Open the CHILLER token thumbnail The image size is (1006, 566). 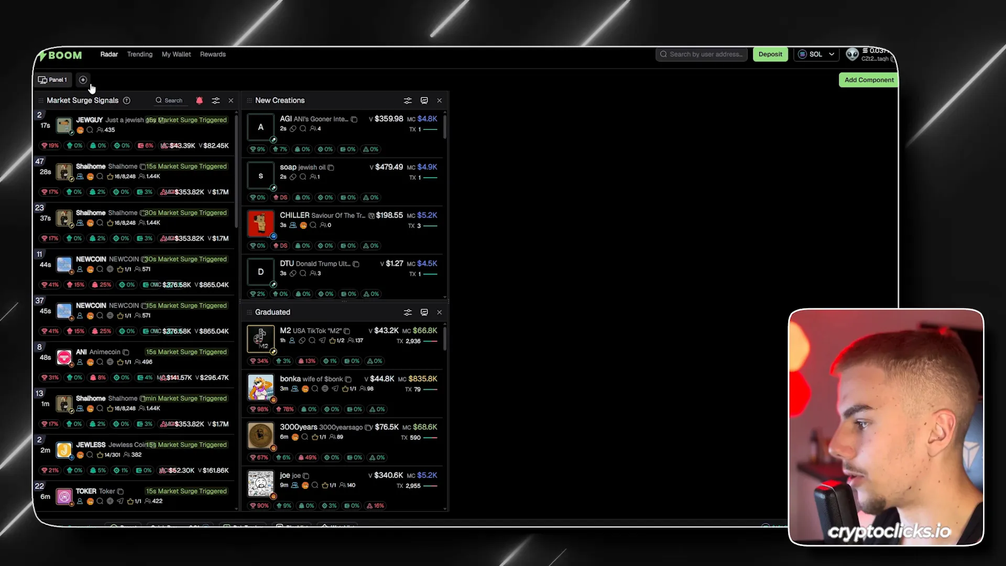point(260,224)
